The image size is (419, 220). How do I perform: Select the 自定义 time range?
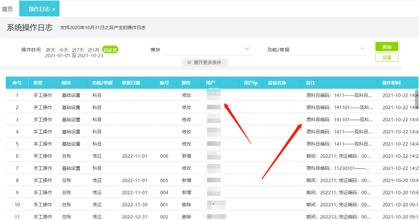(110, 50)
